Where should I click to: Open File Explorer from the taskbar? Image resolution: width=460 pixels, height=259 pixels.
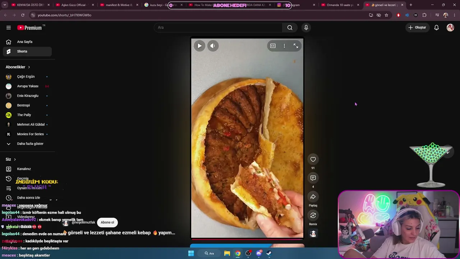pyautogui.click(x=227, y=253)
